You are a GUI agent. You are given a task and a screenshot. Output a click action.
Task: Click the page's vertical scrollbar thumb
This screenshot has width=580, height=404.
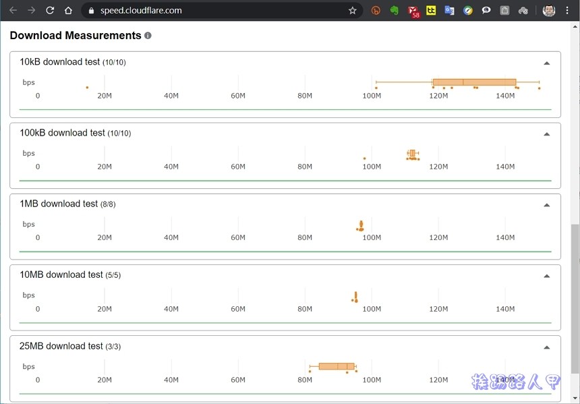tap(575, 297)
